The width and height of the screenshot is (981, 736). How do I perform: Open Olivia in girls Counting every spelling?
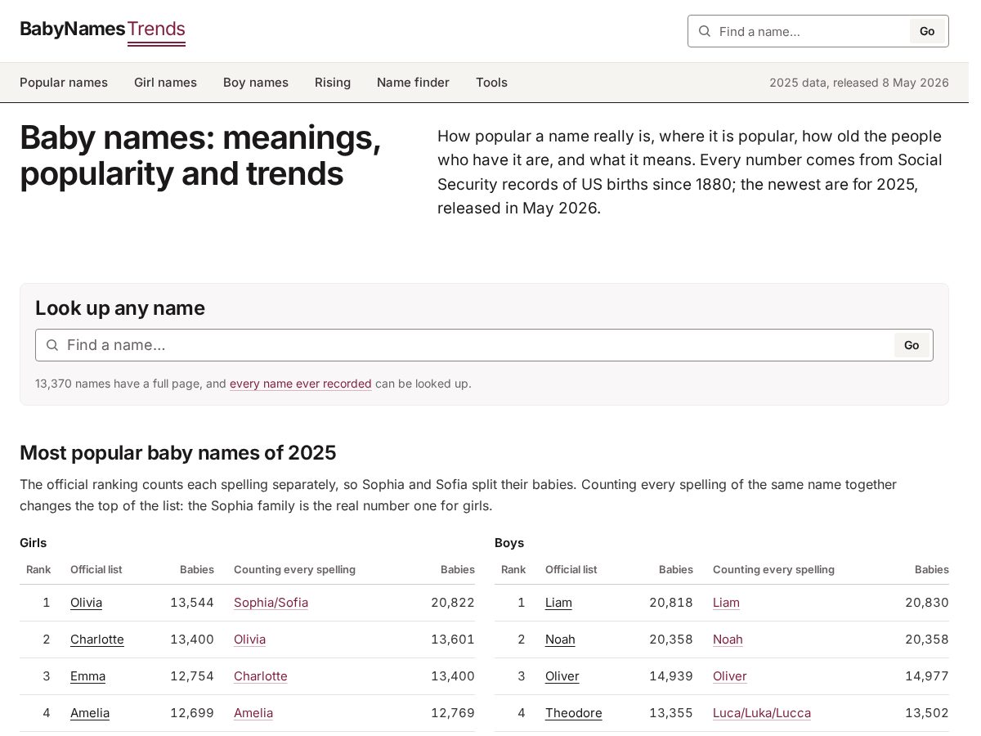pyautogui.click(x=249, y=640)
